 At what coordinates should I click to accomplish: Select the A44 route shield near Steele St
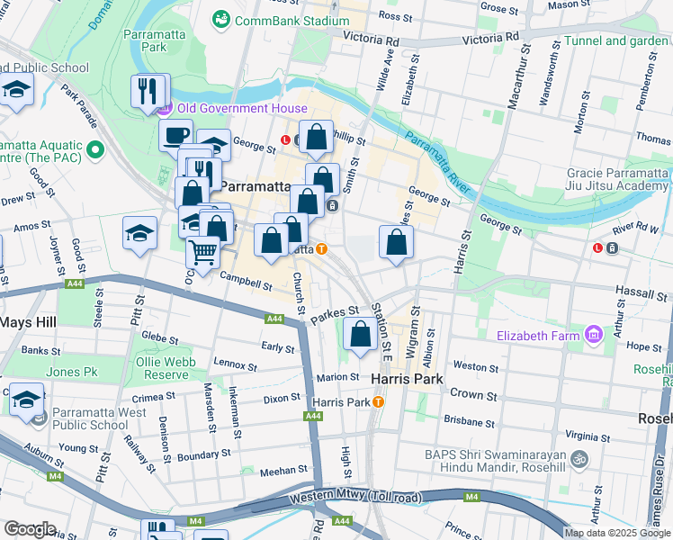coord(75,283)
